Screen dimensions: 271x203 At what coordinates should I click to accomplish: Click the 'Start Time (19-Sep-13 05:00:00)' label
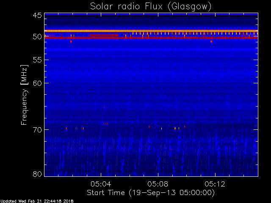[151, 193]
